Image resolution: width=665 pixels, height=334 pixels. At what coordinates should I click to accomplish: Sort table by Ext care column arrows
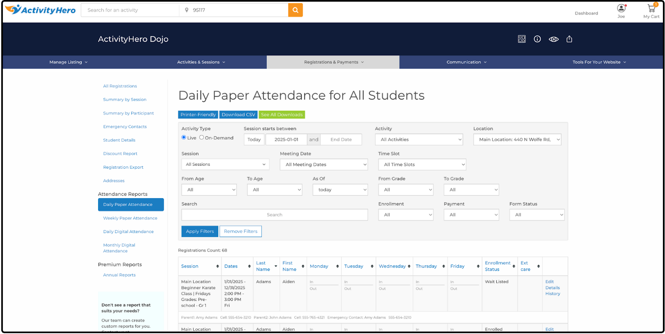coord(538,266)
